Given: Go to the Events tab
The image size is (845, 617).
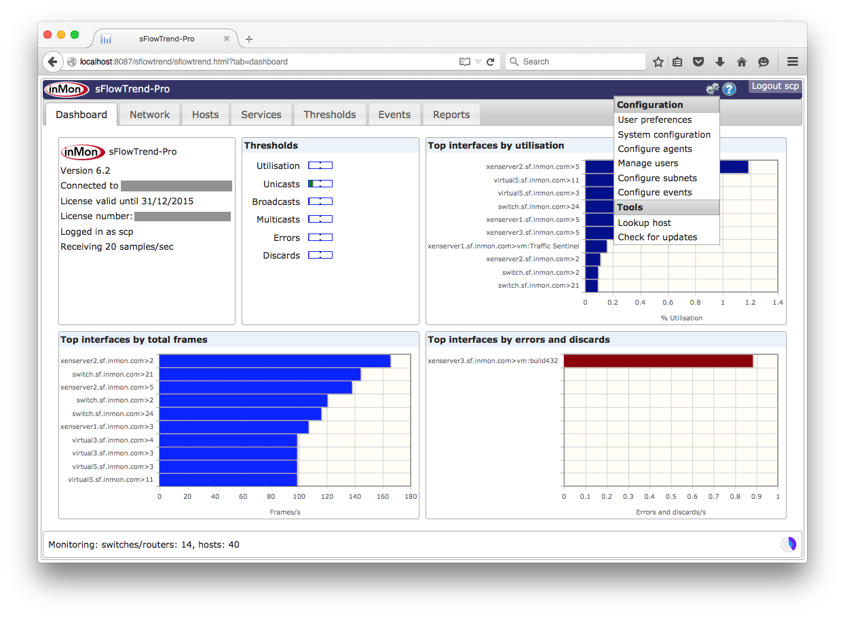Looking at the screenshot, I should tap(394, 114).
